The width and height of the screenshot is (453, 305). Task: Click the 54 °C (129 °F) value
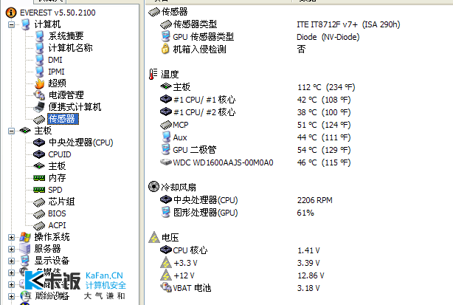[x=324, y=150]
